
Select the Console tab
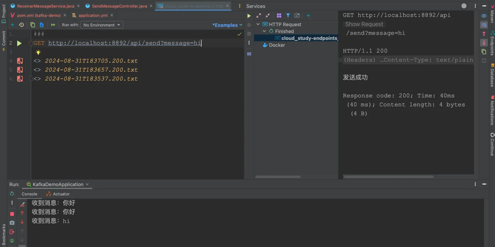[29, 194]
